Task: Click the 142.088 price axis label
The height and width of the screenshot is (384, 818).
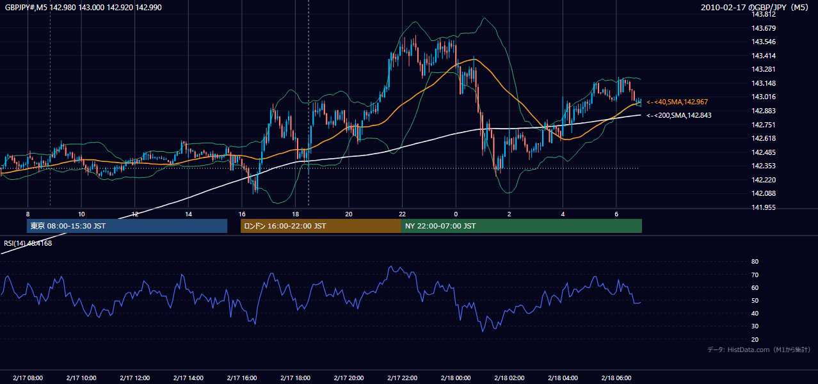Action: coord(764,193)
